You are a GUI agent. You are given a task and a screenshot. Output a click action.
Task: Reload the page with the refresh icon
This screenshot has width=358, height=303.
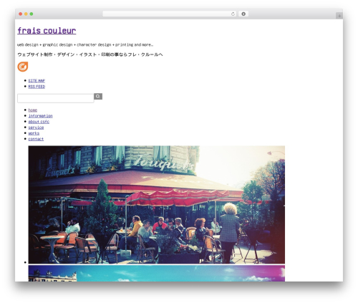point(233,14)
